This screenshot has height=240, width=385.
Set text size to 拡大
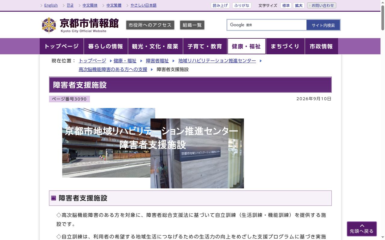[x=299, y=5]
